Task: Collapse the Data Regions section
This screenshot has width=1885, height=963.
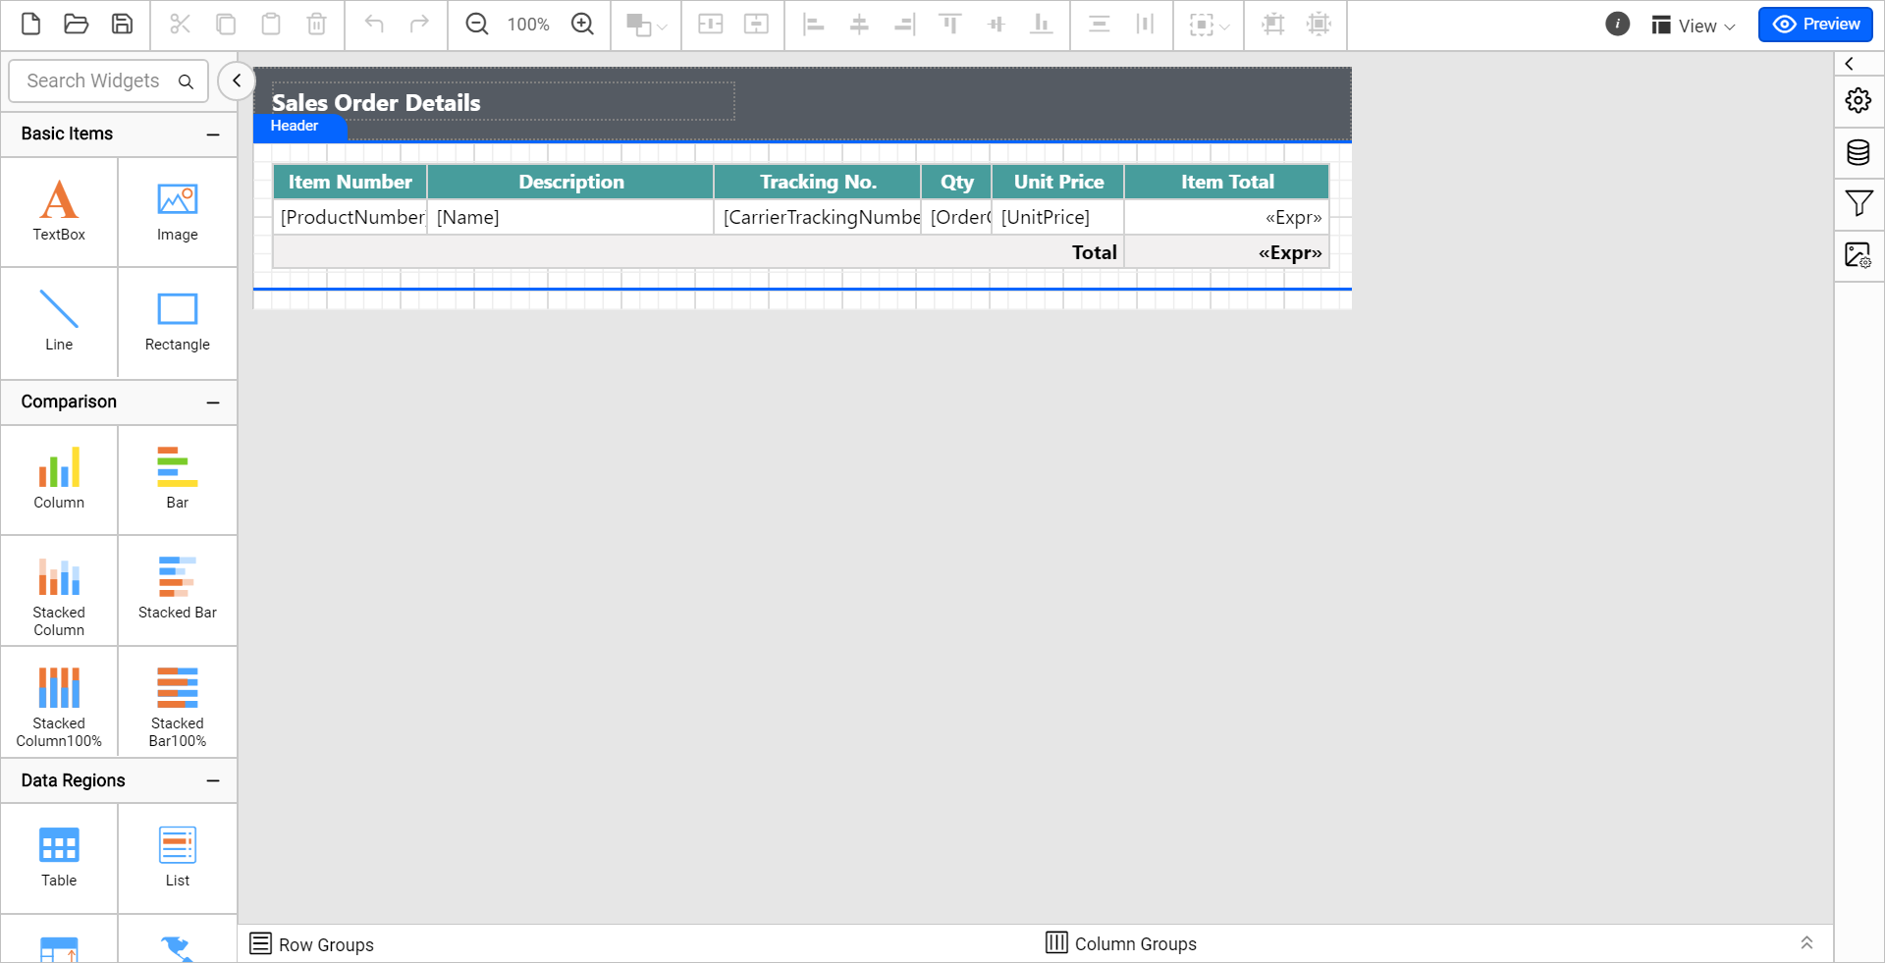Action: click(x=213, y=781)
